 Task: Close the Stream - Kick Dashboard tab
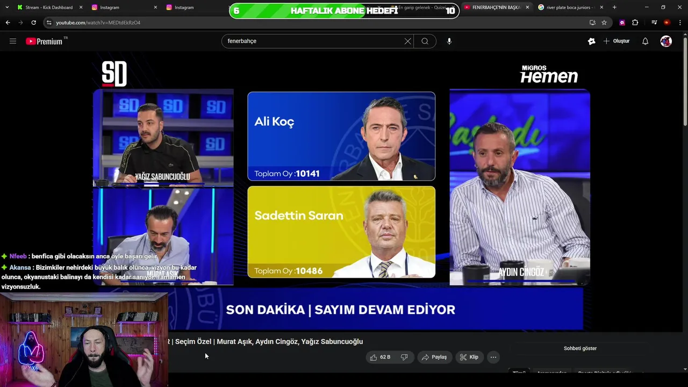click(81, 8)
